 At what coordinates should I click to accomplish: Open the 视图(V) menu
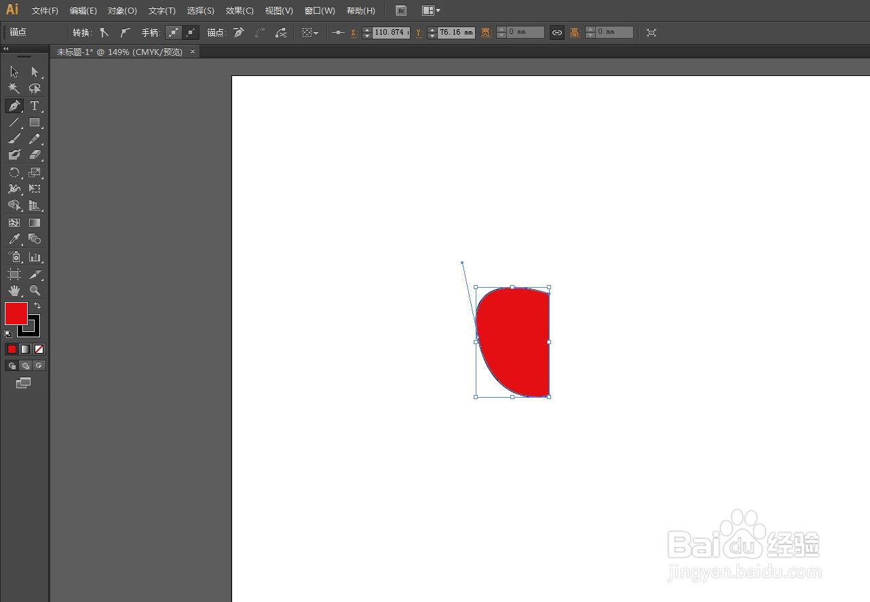click(x=279, y=11)
